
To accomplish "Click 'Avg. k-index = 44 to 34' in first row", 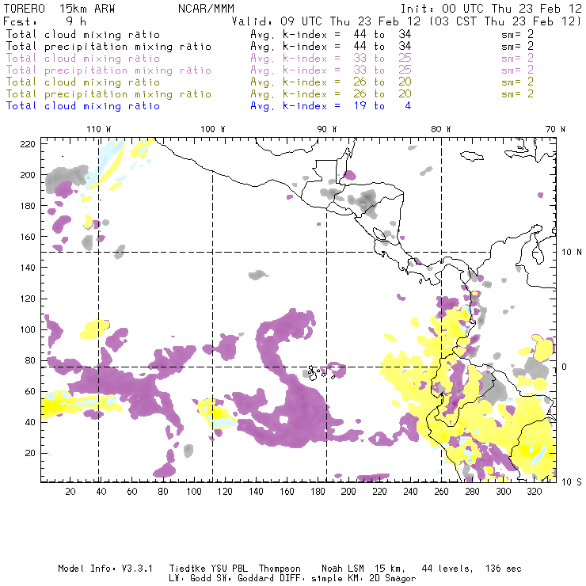I will 331,34.
